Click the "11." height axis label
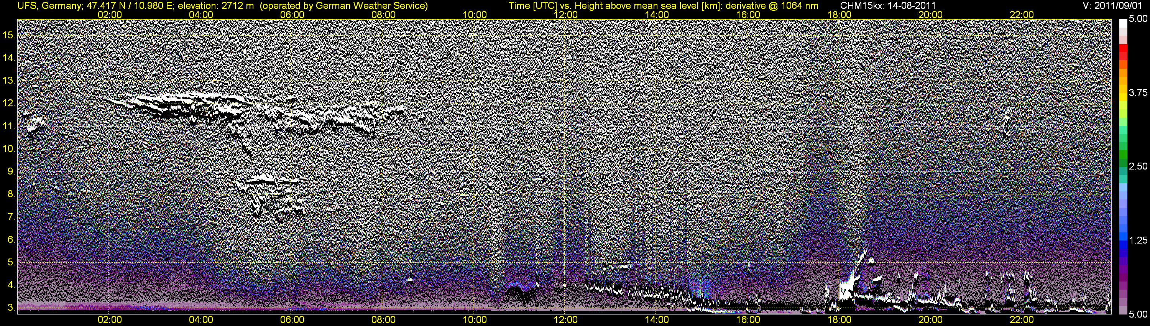The width and height of the screenshot is (1150, 326). tap(9, 126)
